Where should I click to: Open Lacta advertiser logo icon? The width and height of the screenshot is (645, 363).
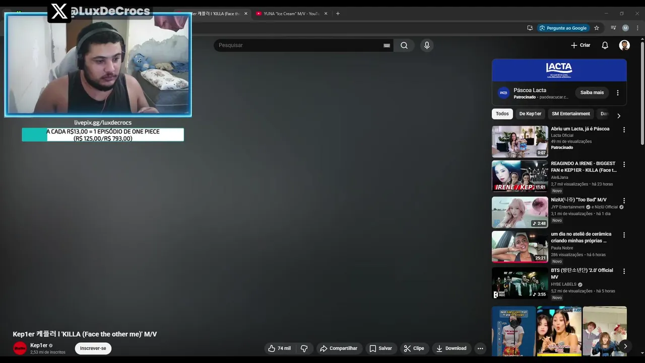coord(503,93)
